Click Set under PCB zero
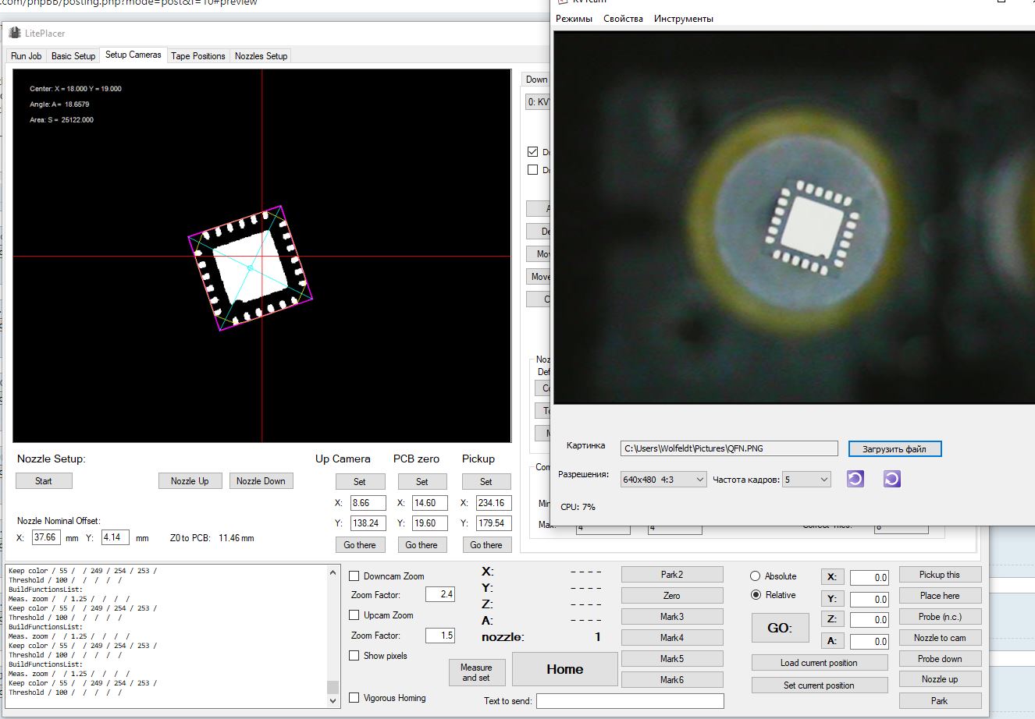 point(422,482)
